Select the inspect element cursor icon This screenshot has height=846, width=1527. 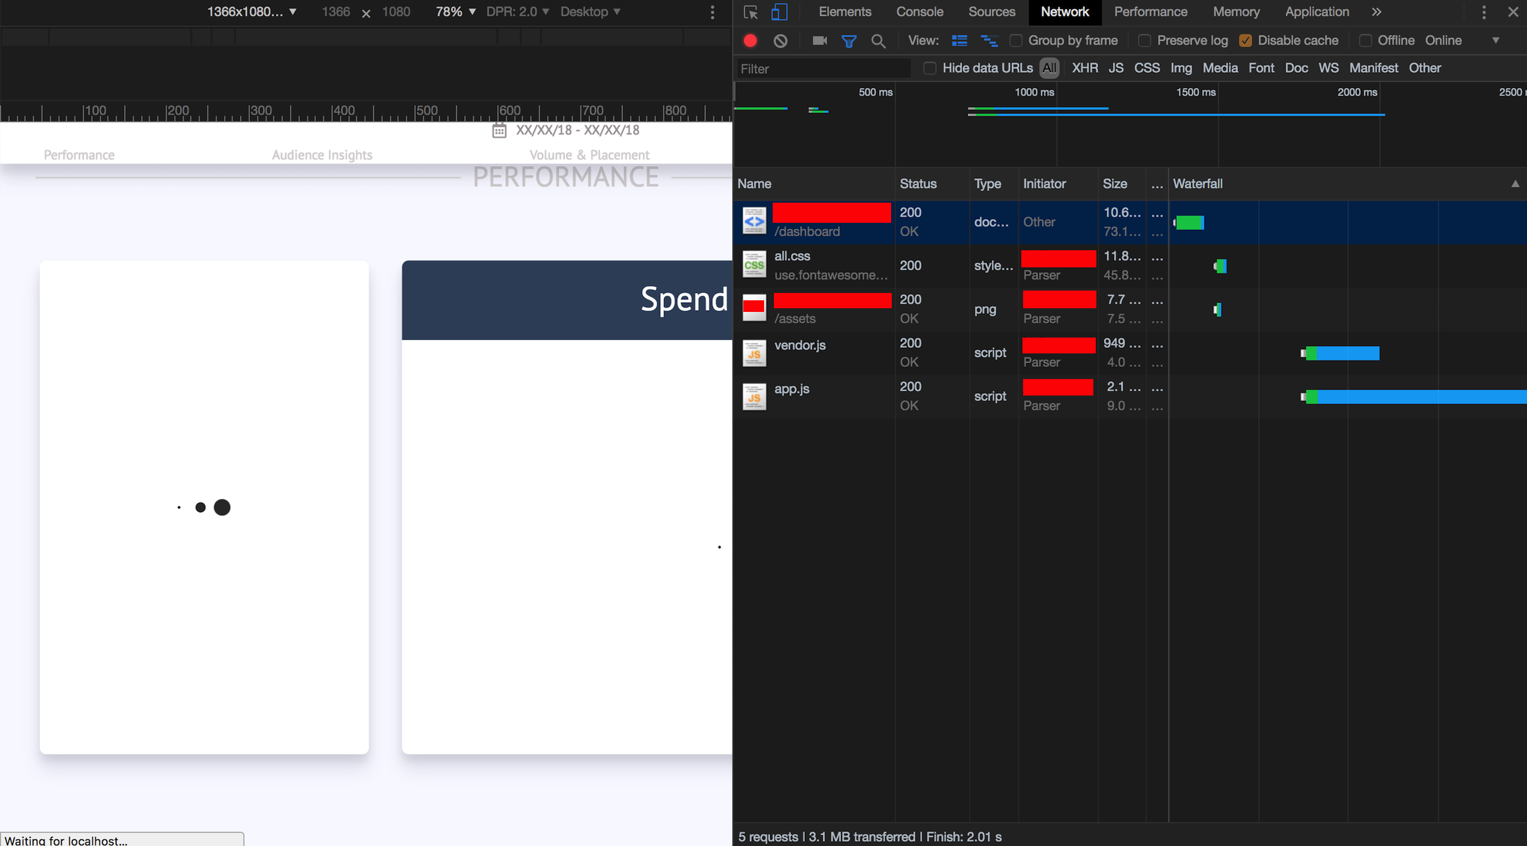(751, 12)
